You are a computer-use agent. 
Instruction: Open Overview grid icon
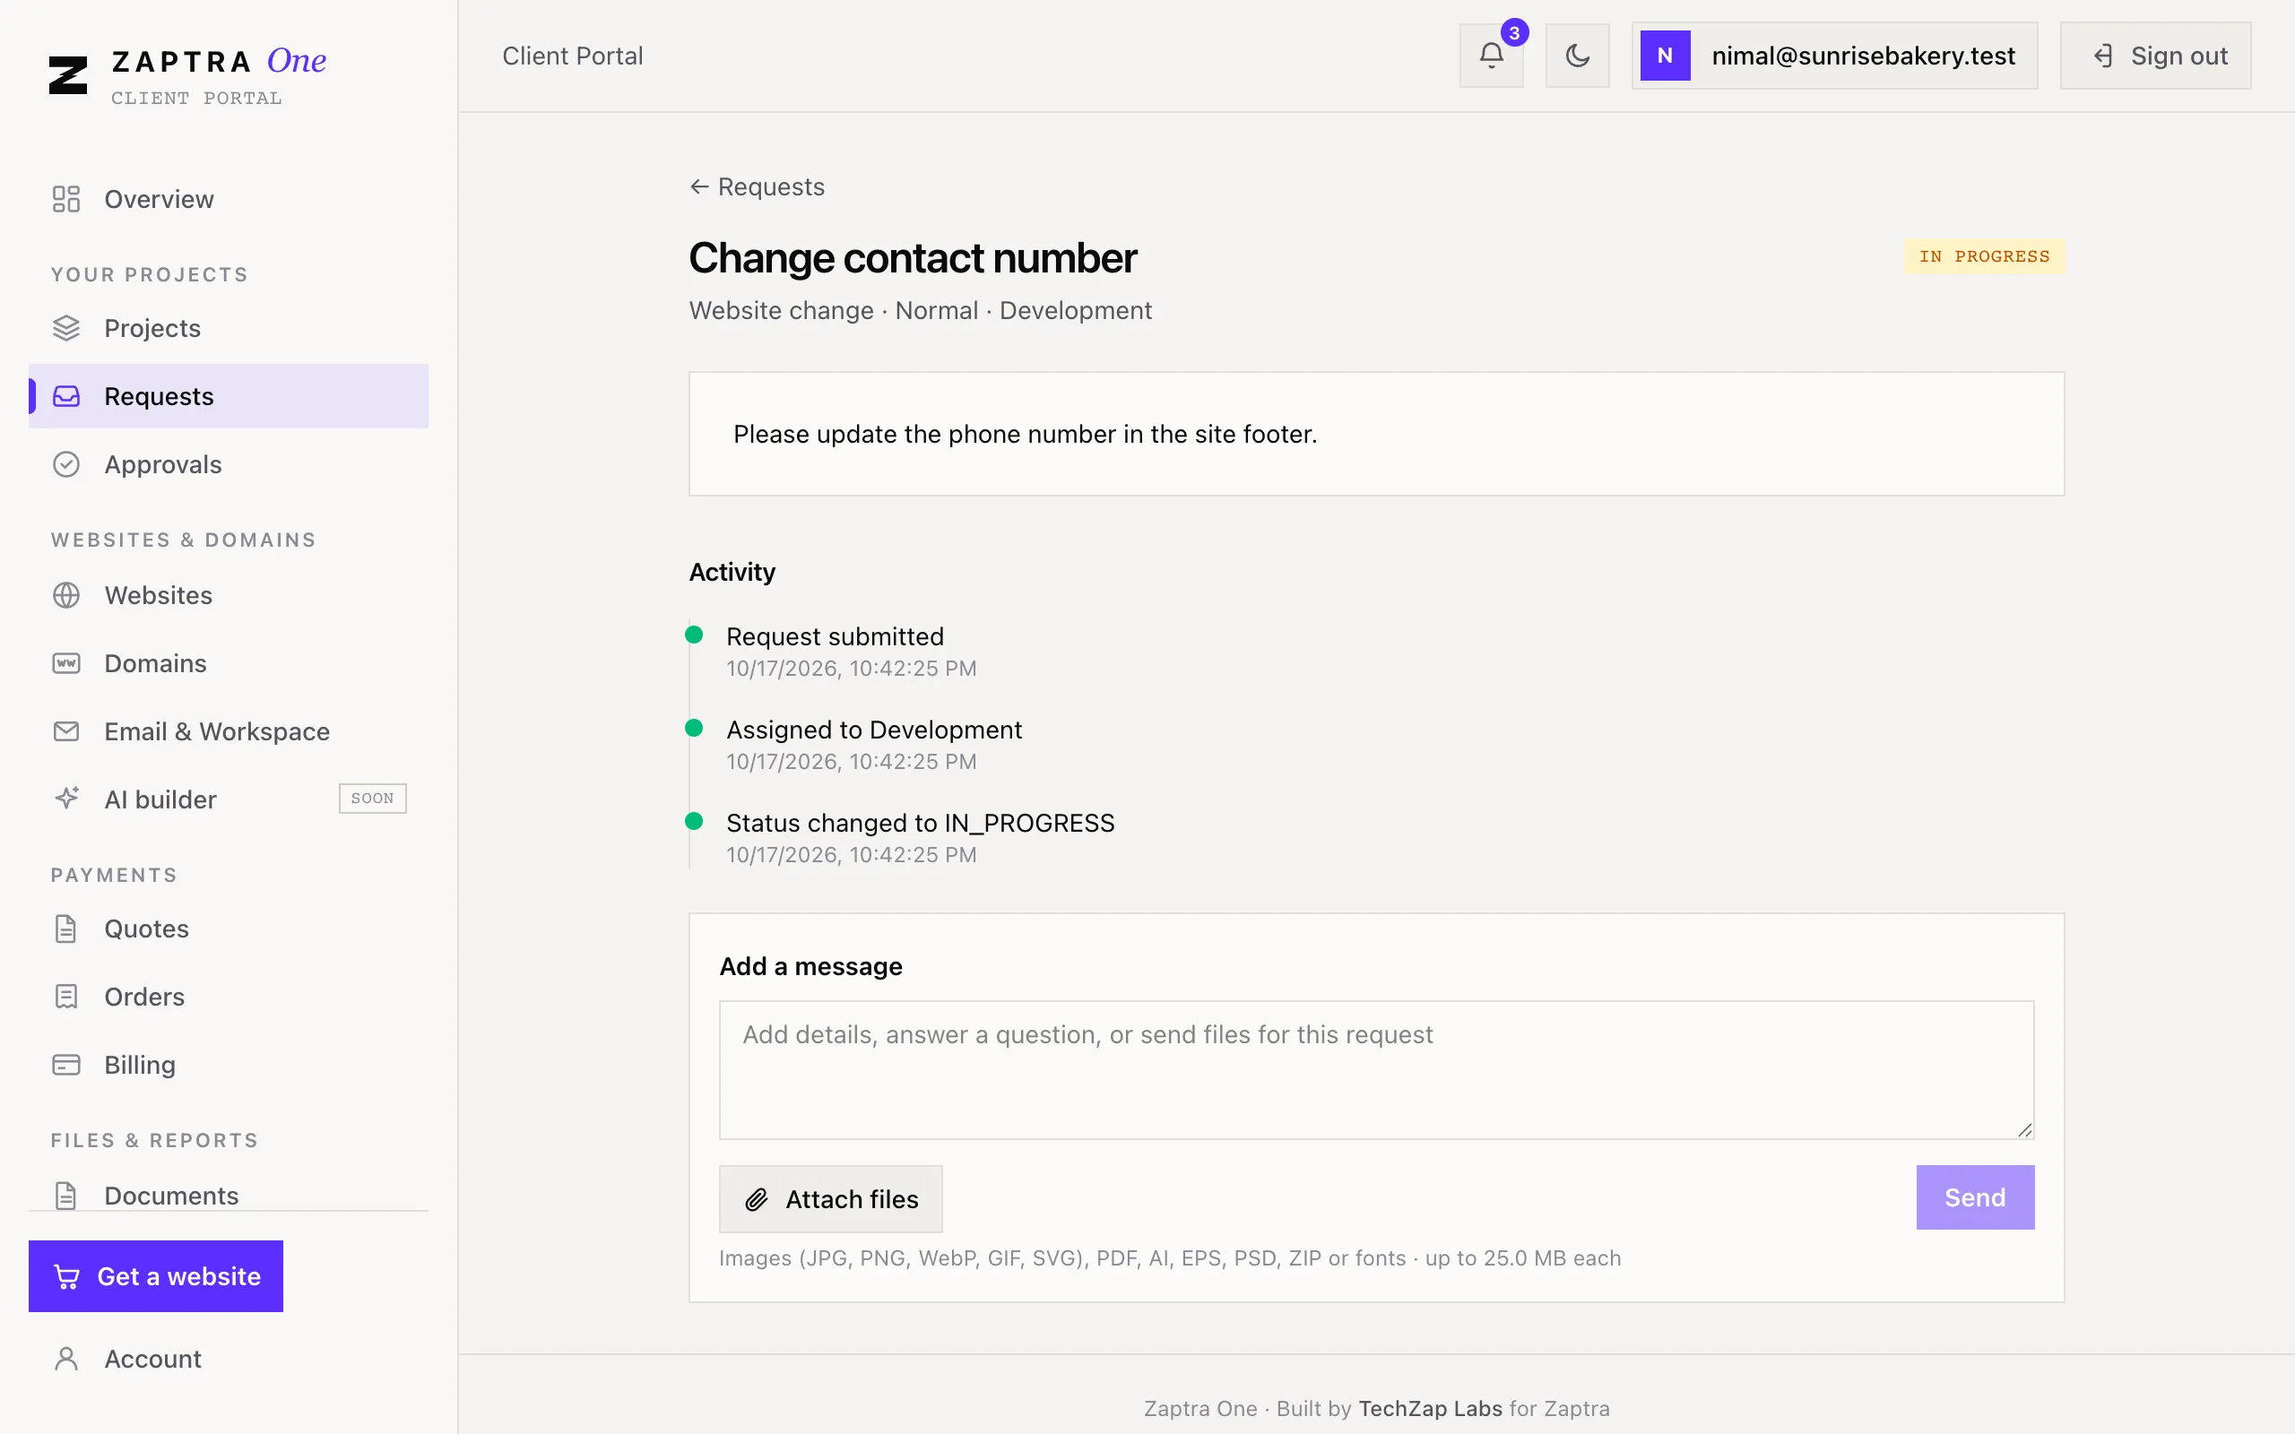point(66,199)
